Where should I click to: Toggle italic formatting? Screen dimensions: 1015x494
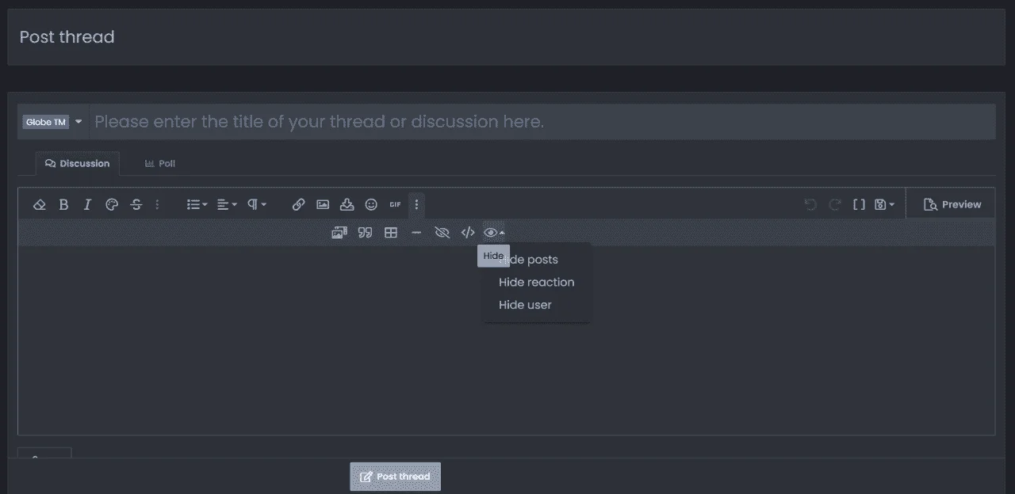coord(88,204)
